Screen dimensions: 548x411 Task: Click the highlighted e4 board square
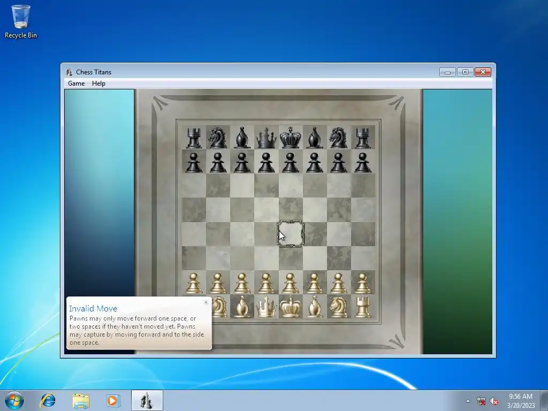[291, 234]
